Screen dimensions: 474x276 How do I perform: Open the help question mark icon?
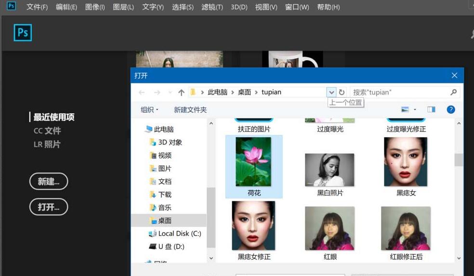tap(451, 109)
